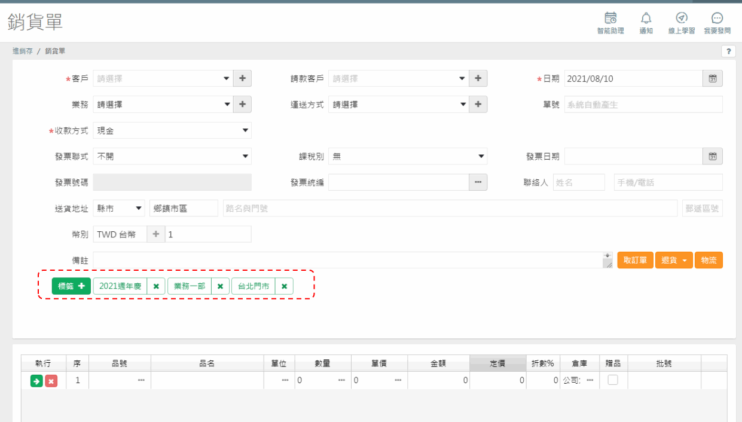The image size is (742, 422).
Task: Add a new 客戶 with the plus button
Action: (x=242, y=78)
